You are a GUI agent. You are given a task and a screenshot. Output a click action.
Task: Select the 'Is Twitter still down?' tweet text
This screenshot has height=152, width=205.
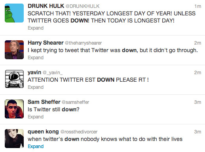coord(53,109)
